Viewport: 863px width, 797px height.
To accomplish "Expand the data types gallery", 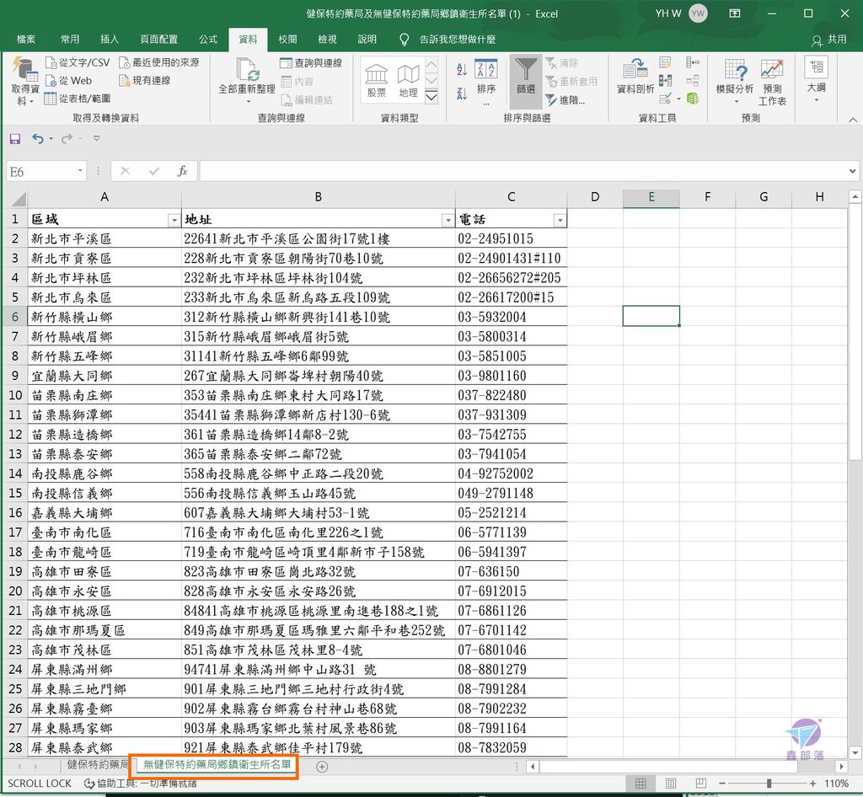I will pos(432,98).
